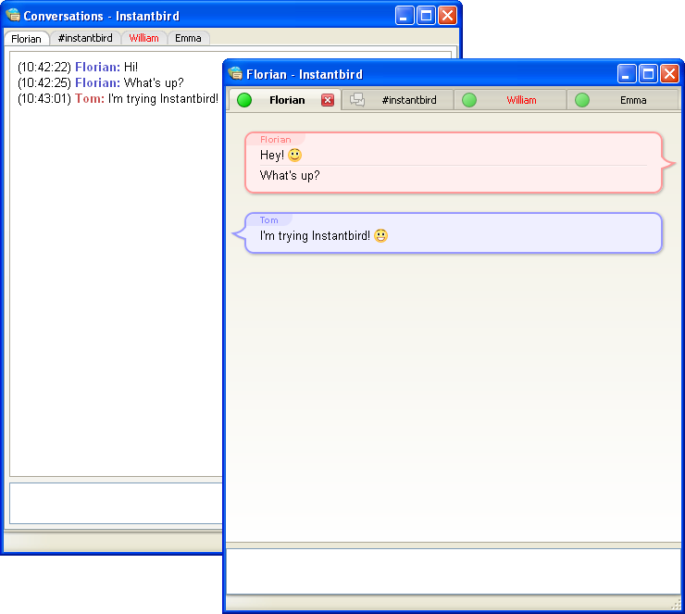
Task: Click Florian's green status icon in front window
Action: pyautogui.click(x=244, y=100)
